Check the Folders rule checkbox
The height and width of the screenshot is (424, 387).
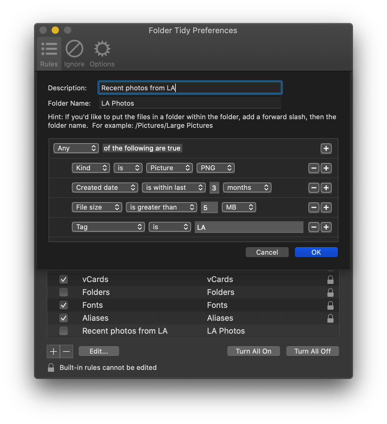tap(64, 292)
